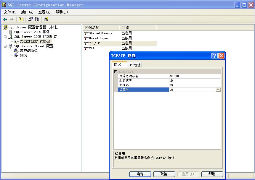255x180 pixels.
Task: Click the 无延迟 value 否
Action: point(195,85)
